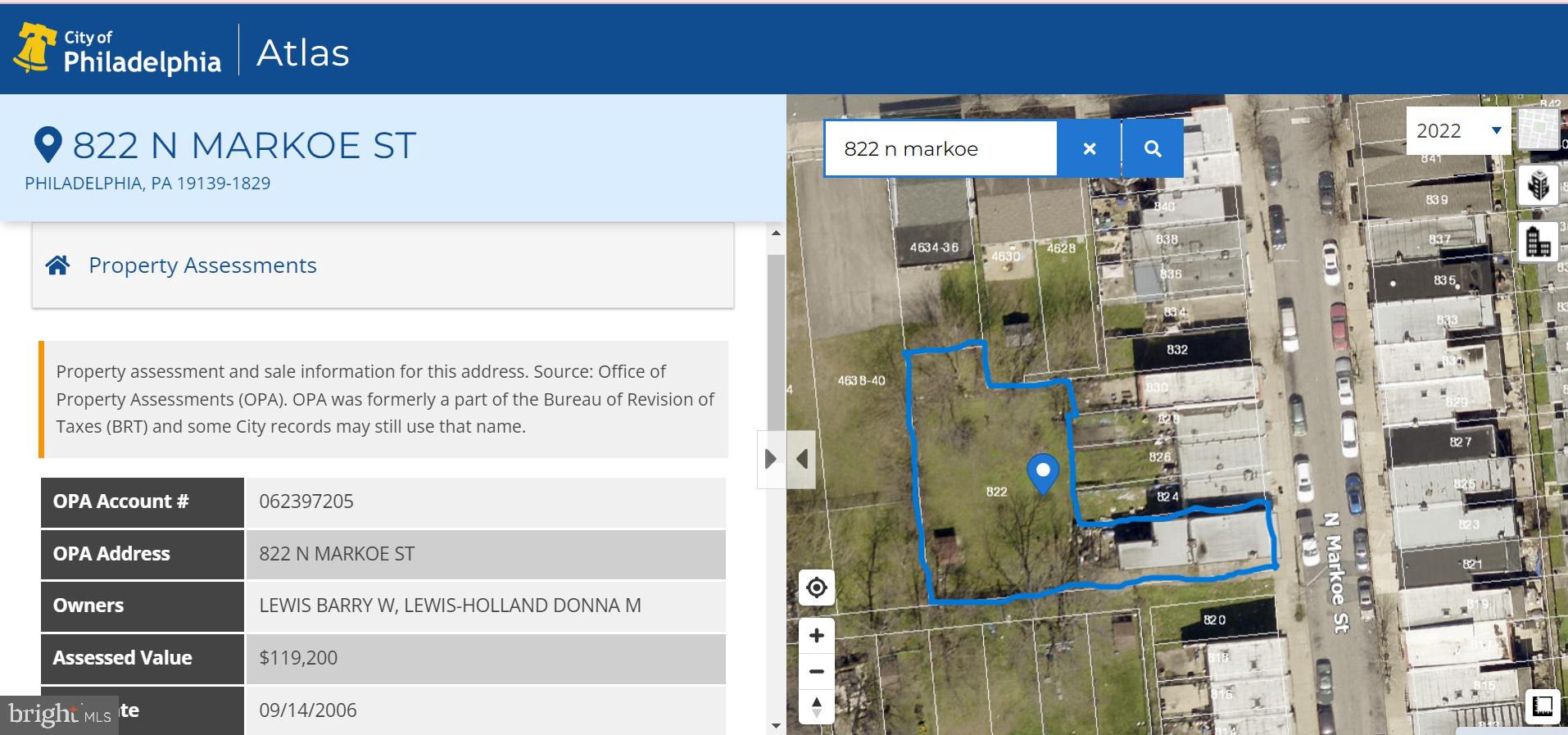Zoom out on the map
1568x735 pixels.
click(817, 672)
